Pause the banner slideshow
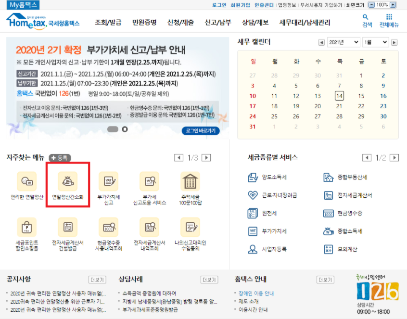Image resolution: width=407 pixels, height=319 pixels. point(125,129)
